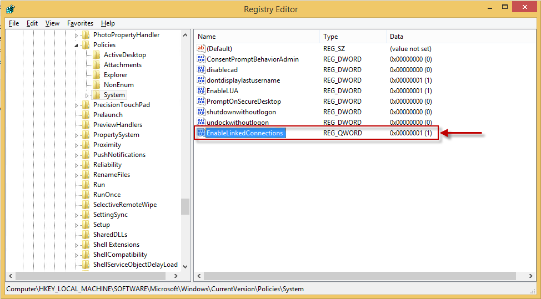The height and width of the screenshot is (299, 541).
Task: Click right arrow of tree horizontal scrollbar
Action: click(176, 276)
